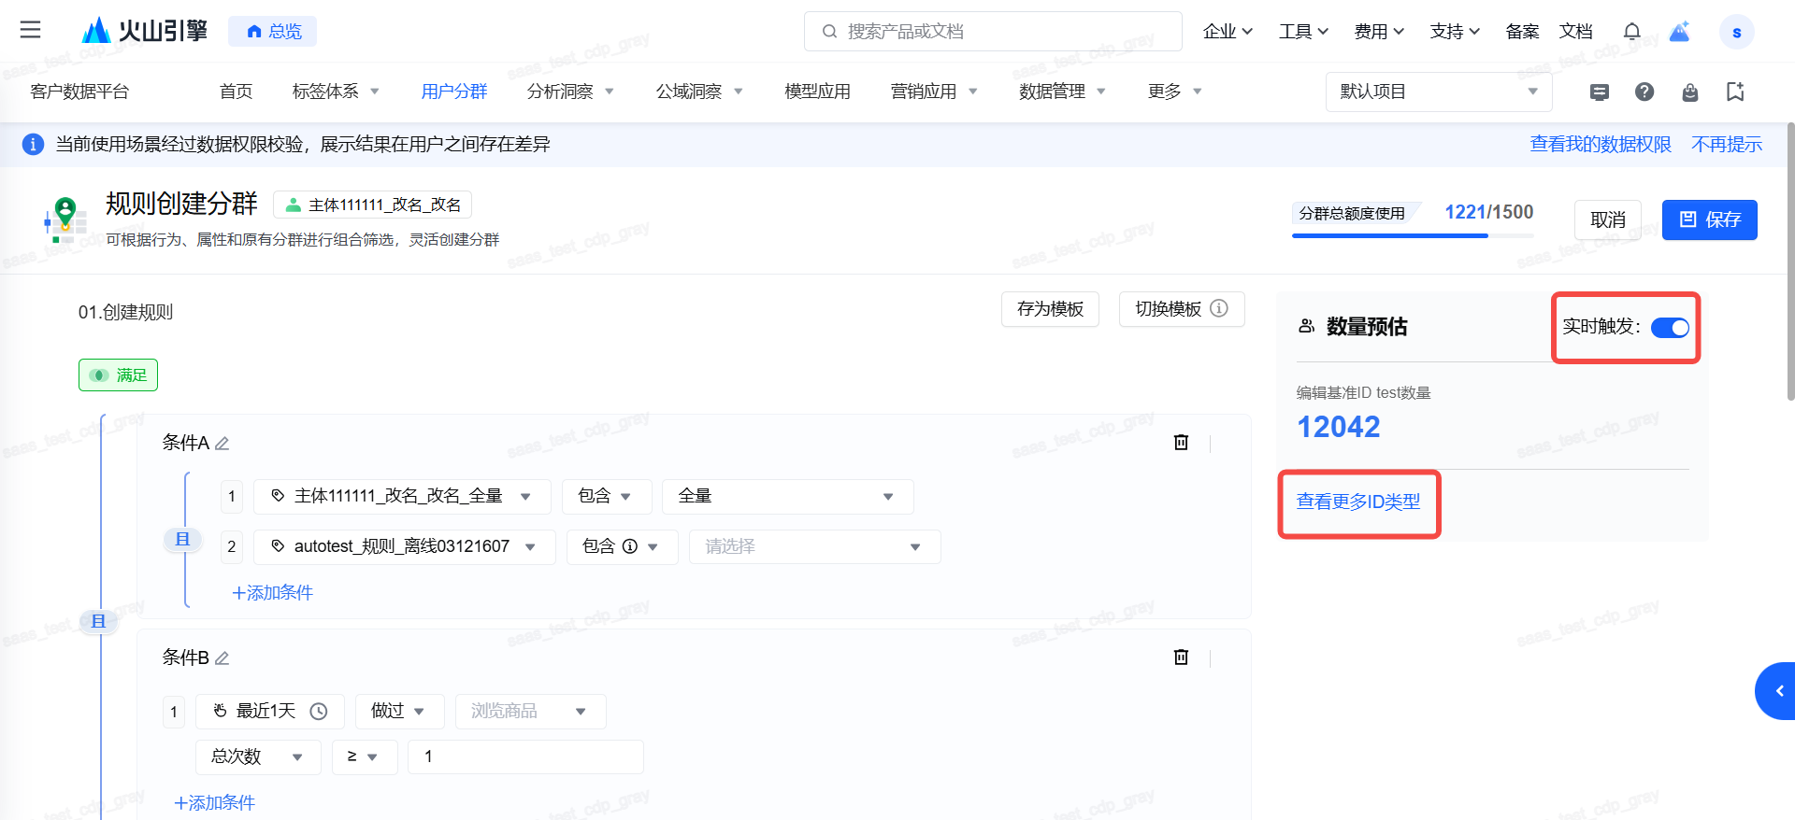Screen dimensions: 1795x820
Task: Open the notifications bell
Action: click(x=1631, y=32)
